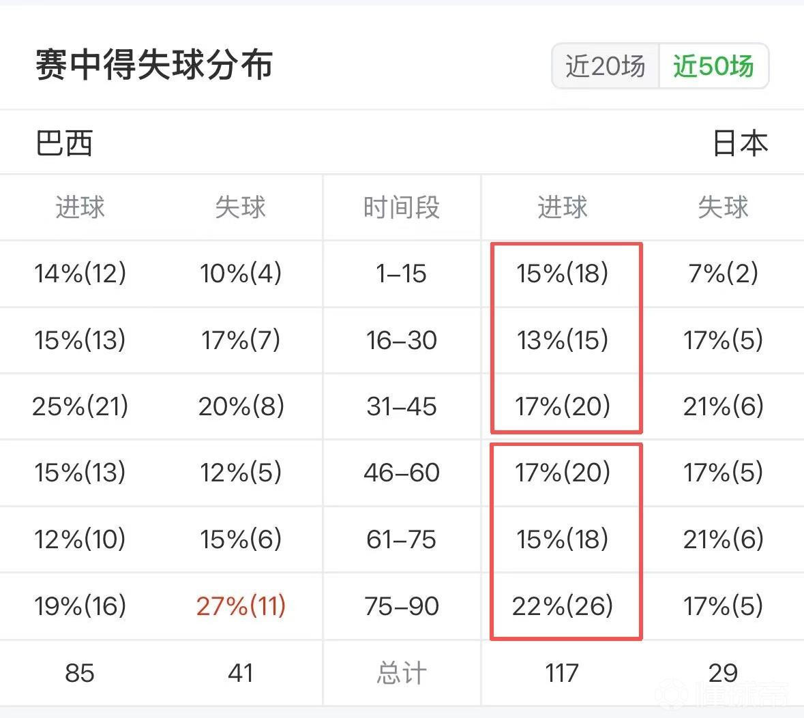Screen dimensions: 804x718
Task: Tap the 日本 team name
Action: [741, 143]
